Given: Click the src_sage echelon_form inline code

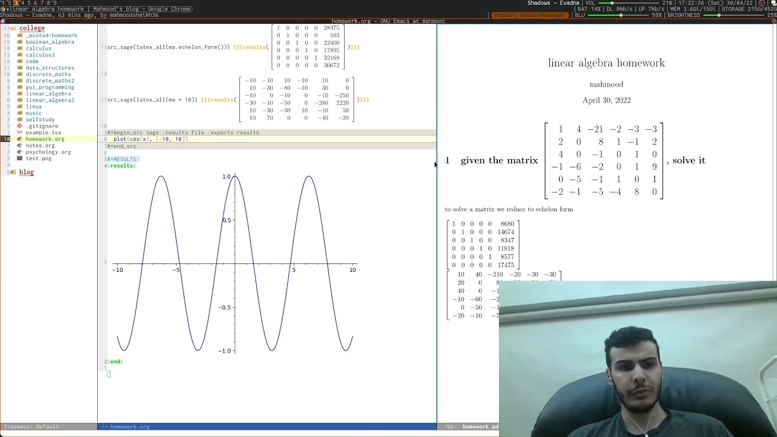Looking at the screenshot, I should pyautogui.click(x=169, y=47).
